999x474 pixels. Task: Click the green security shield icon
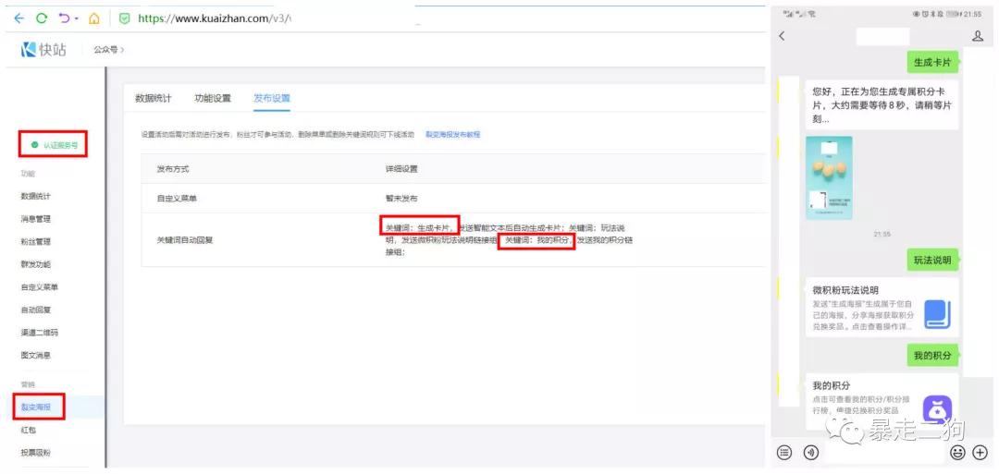pos(124,18)
